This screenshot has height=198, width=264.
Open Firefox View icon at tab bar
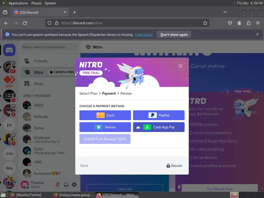pos(5,12)
